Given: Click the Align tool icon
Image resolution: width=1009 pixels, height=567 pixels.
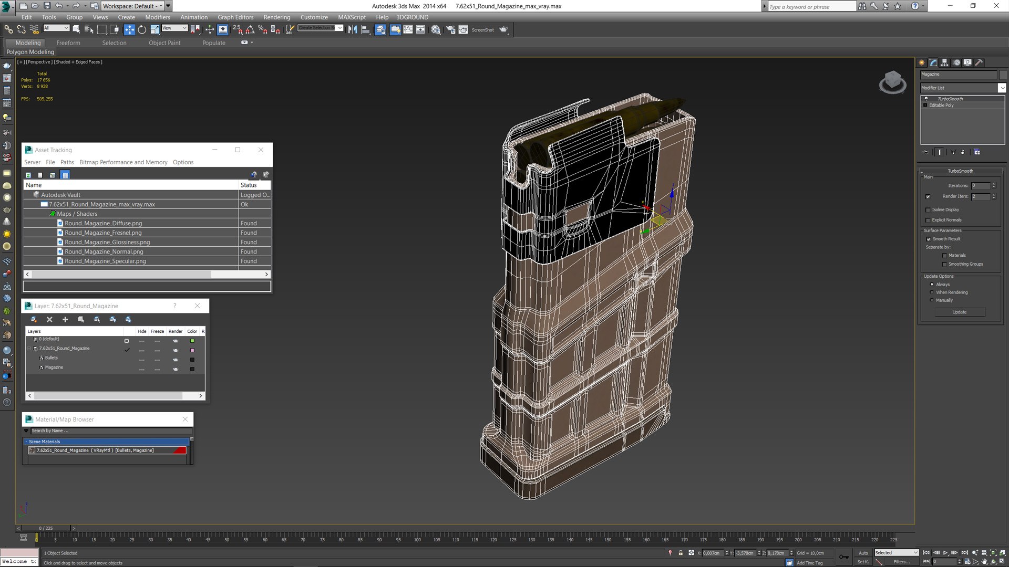Looking at the screenshot, I should (365, 30).
